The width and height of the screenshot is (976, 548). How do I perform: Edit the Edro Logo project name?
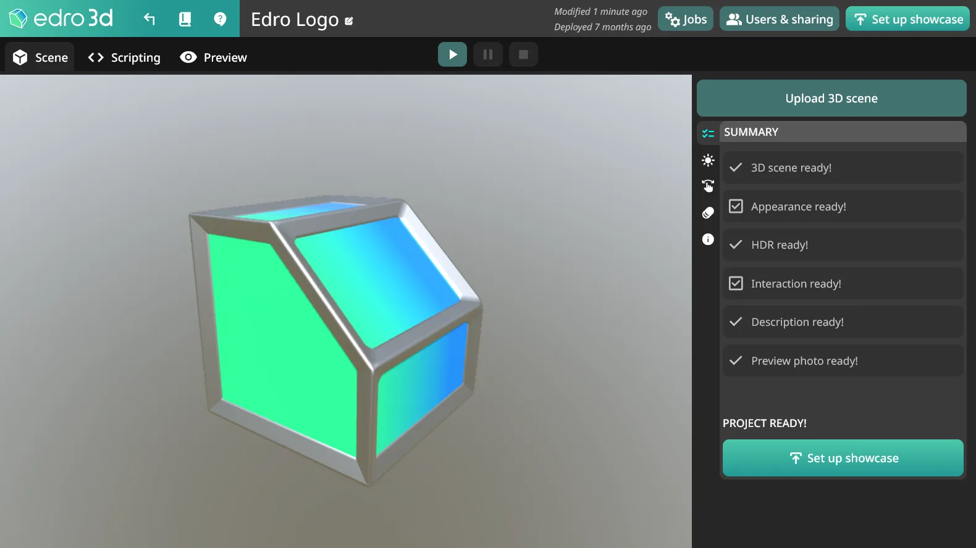[x=349, y=21]
